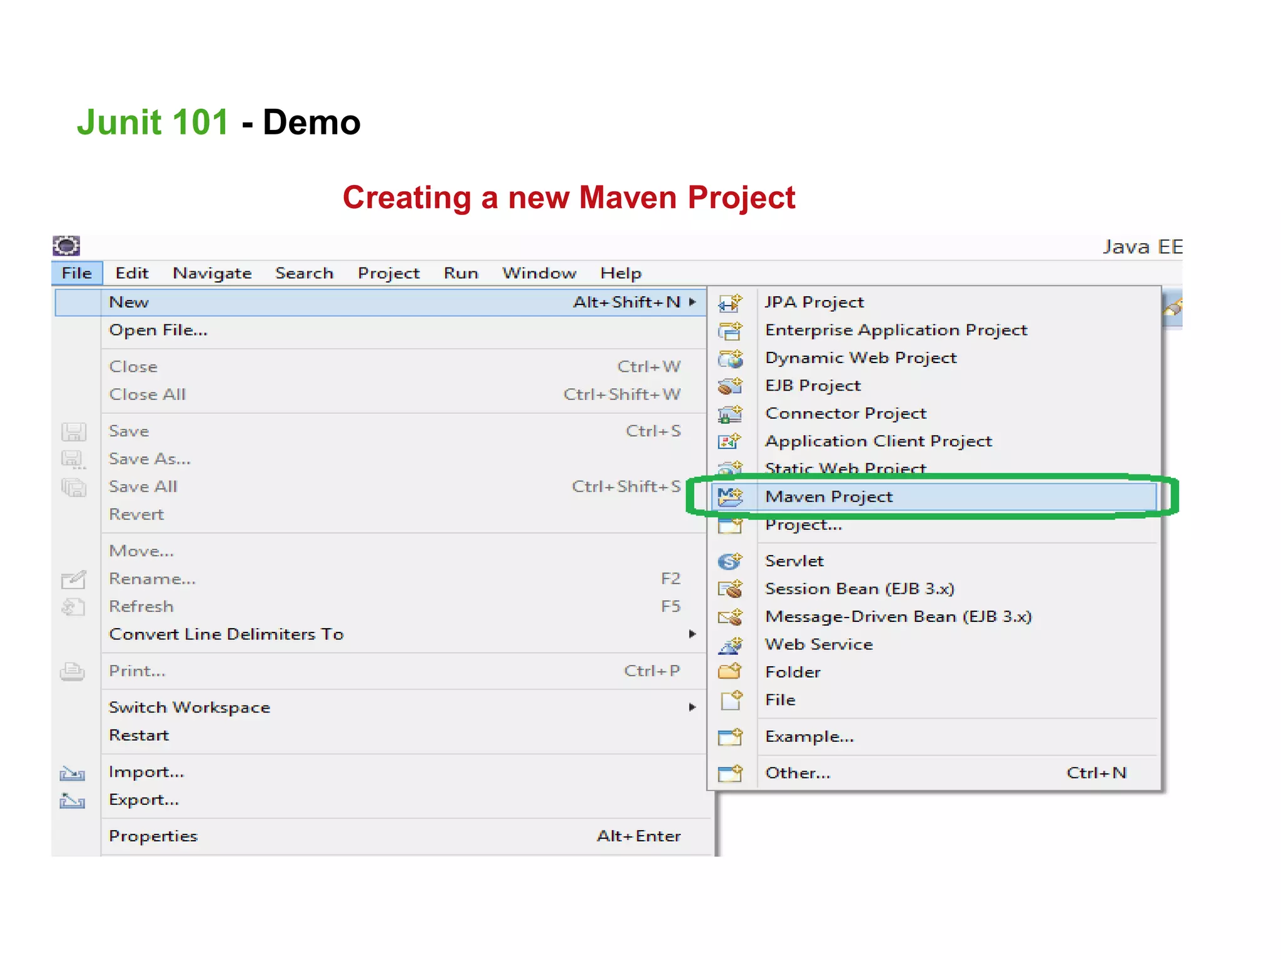Select Switch Workspace entry

(380, 707)
